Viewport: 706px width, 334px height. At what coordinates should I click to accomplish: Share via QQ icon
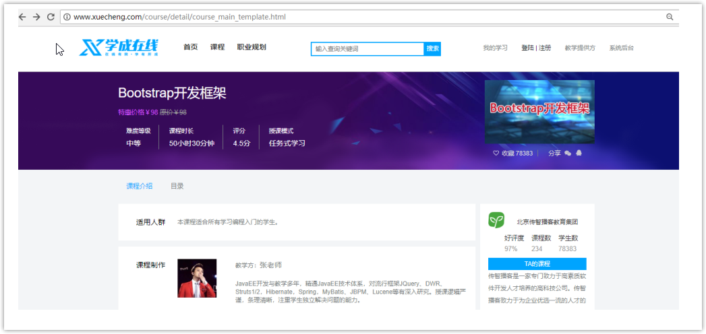point(579,153)
